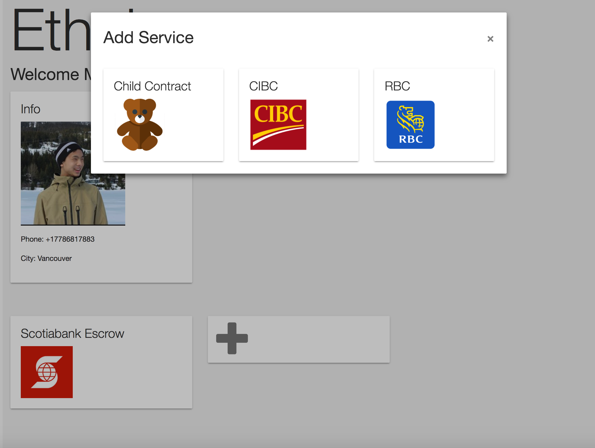Click the teddy bear Child Contract icon
Viewport: 595px width, 448px height.
(x=140, y=124)
